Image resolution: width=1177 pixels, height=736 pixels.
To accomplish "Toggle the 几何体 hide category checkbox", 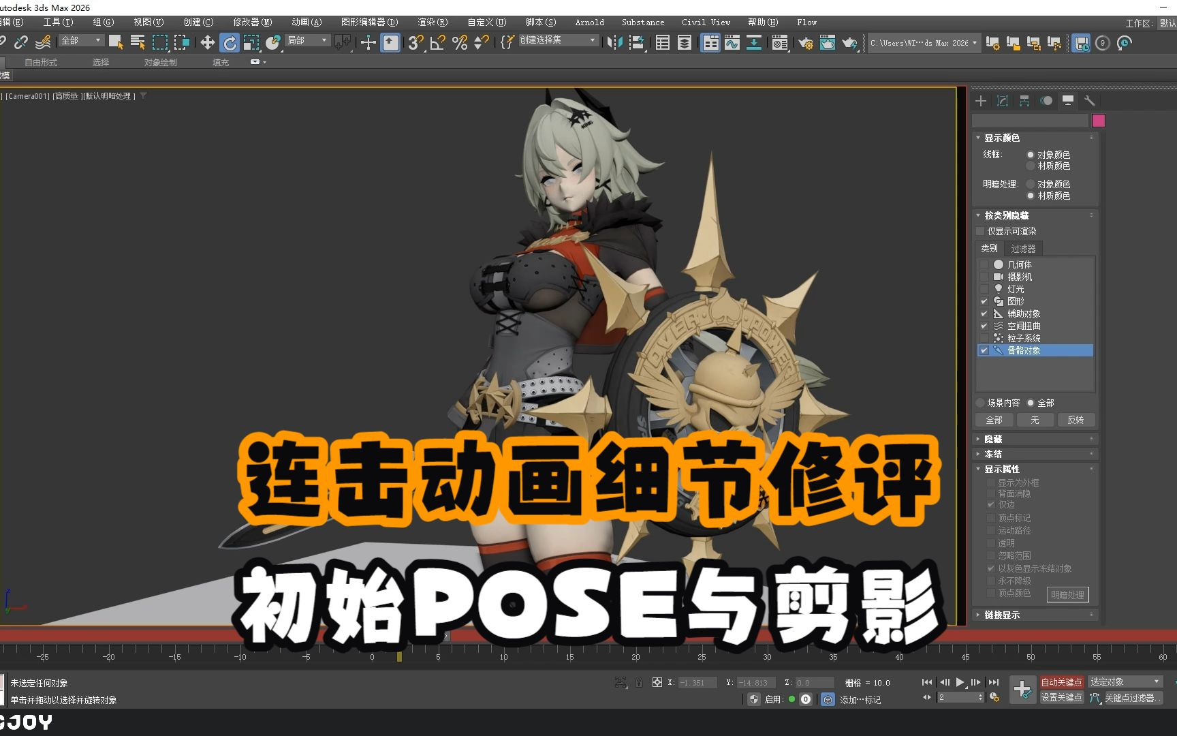I will (x=984, y=264).
